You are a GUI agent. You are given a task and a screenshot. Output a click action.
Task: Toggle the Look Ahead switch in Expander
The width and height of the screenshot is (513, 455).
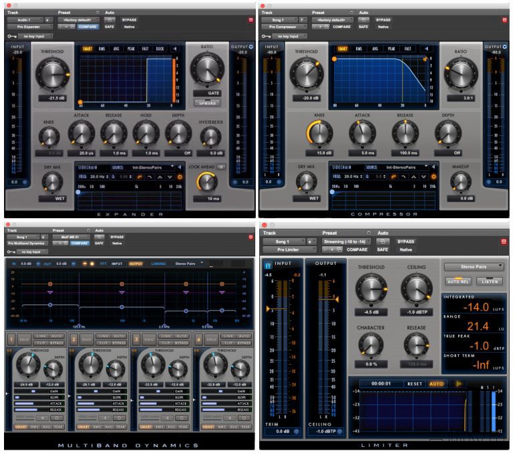pyautogui.click(x=221, y=167)
